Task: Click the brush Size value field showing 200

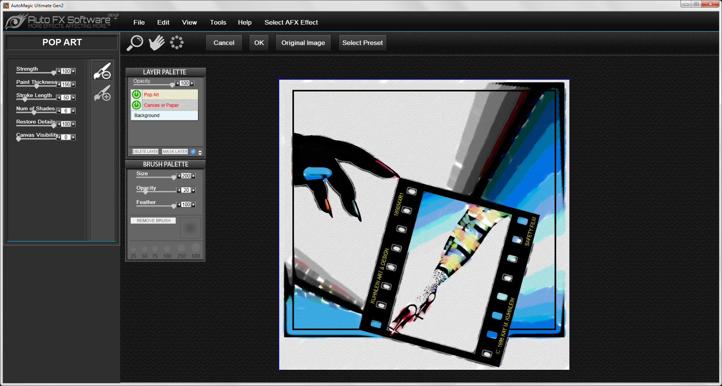Action: (186, 176)
